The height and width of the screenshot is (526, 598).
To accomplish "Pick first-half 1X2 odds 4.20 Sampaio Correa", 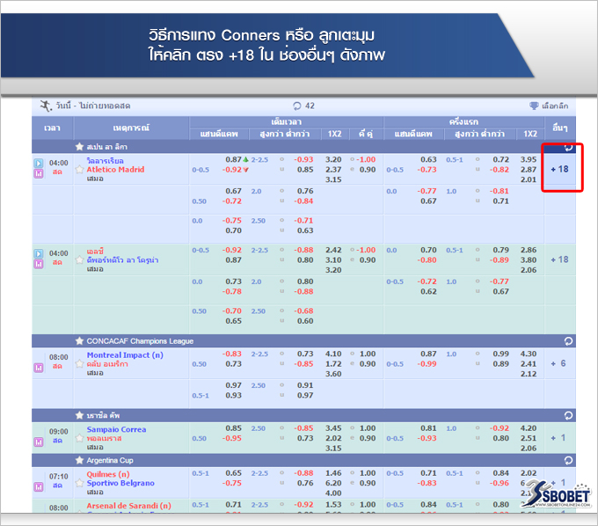I will (x=529, y=428).
